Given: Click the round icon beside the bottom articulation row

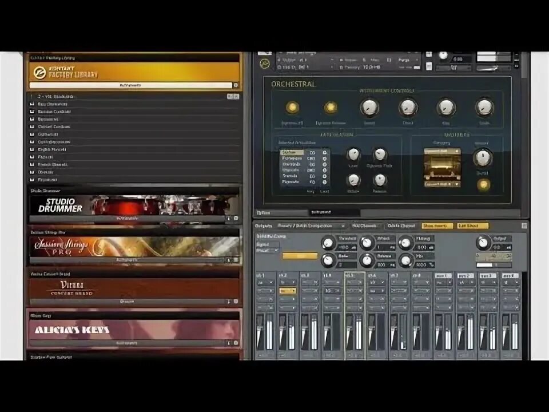Looking at the screenshot, I should point(325,182).
